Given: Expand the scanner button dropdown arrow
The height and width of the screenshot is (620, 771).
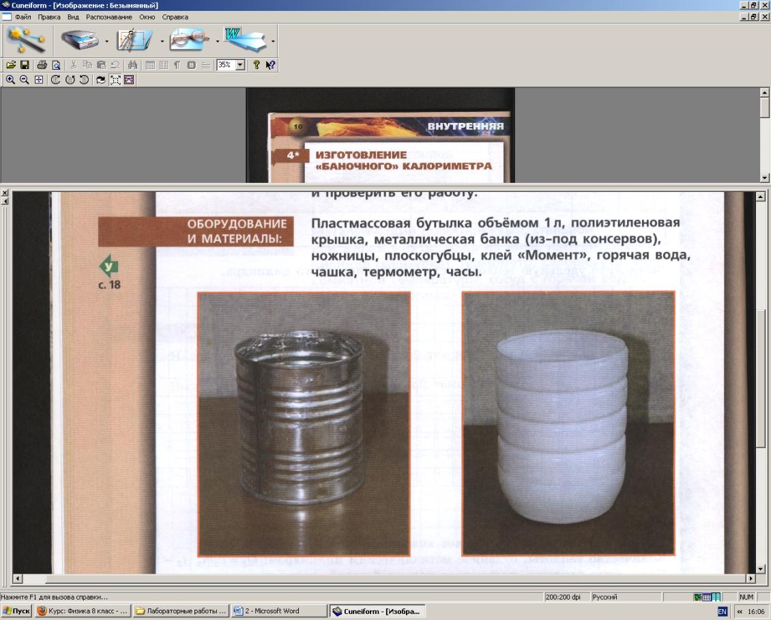Looking at the screenshot, I should point(106,42).
